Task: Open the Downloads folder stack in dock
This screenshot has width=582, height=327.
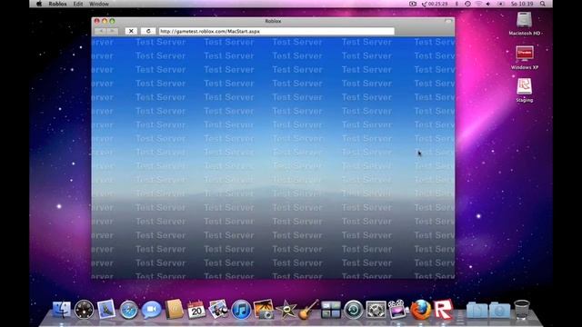Action: click(499, 310)
